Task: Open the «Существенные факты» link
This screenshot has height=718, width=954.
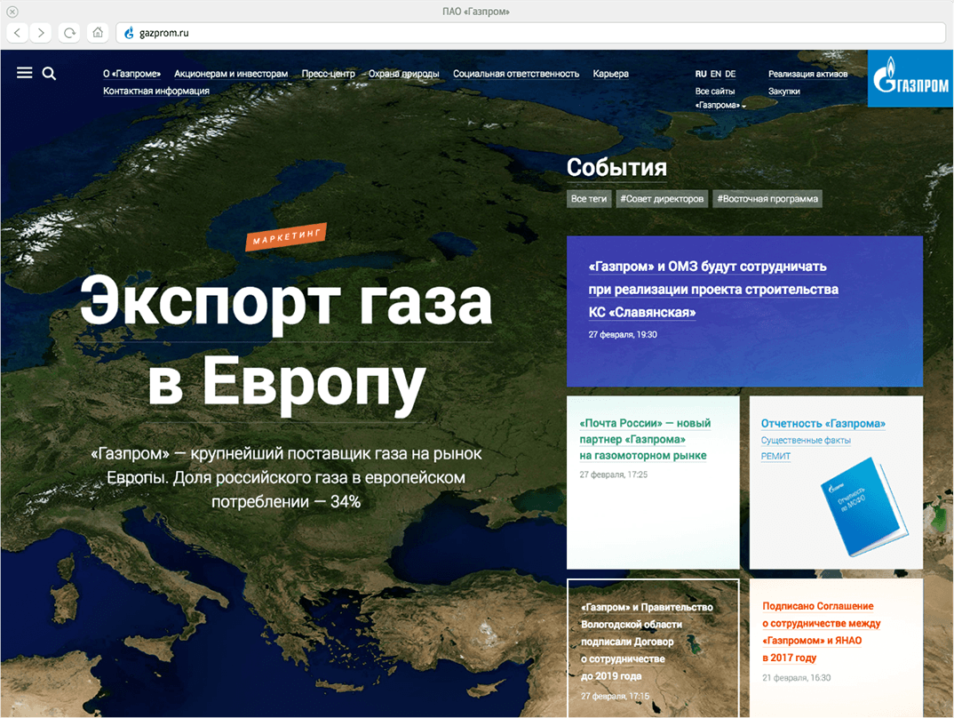Action: click(806, 440)
